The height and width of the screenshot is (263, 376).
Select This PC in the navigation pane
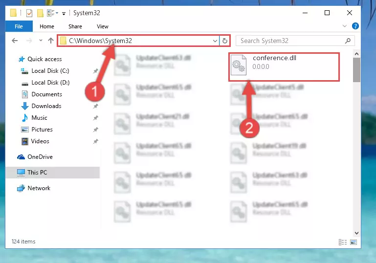click(53, 173)
